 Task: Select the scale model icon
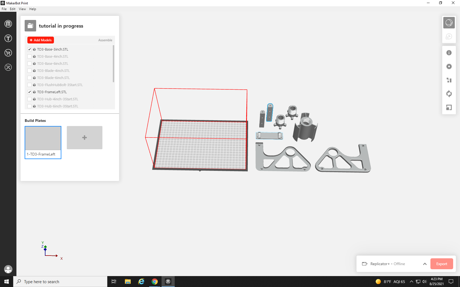pos(449,107)
